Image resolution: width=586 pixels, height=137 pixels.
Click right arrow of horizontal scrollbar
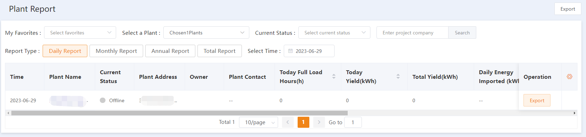574,113
